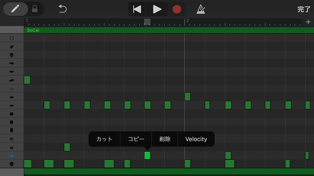Tap the kick row note on the bar 2 line
314x176 pixels.
[187, 163]
